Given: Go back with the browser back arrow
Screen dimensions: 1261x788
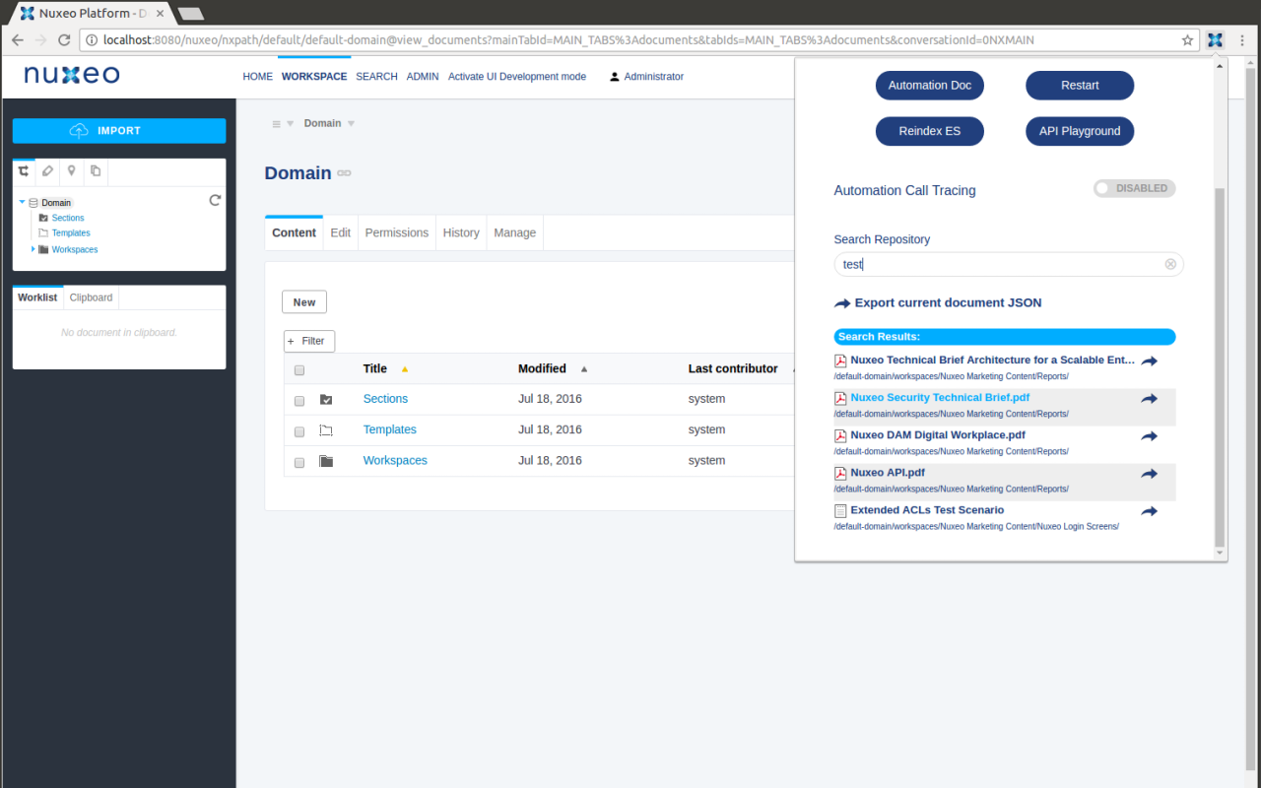Looking at the screenshot, I should tap(18, 40).
